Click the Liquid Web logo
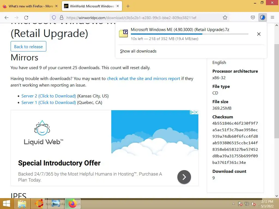This screenshot has height=209, width=279. tap(43, 133)
